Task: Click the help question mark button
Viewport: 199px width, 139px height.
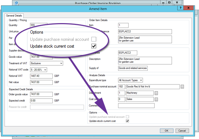Action: point(181,8)
